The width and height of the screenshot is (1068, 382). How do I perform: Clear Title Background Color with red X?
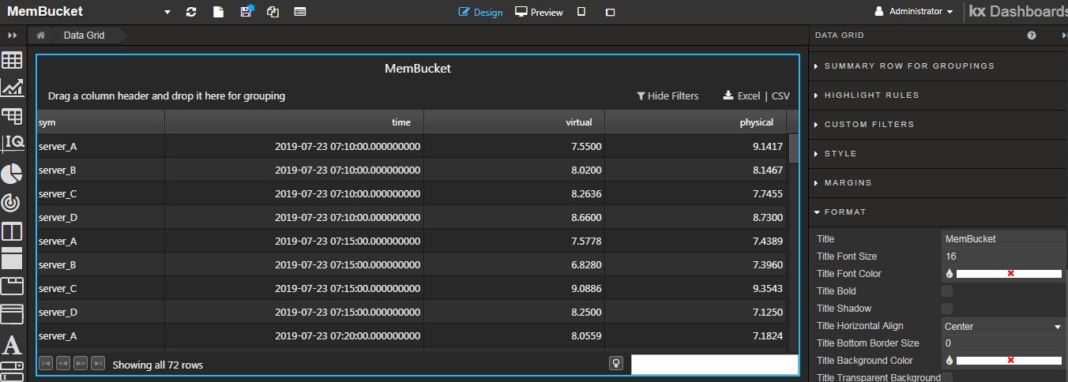(1010, 360)
